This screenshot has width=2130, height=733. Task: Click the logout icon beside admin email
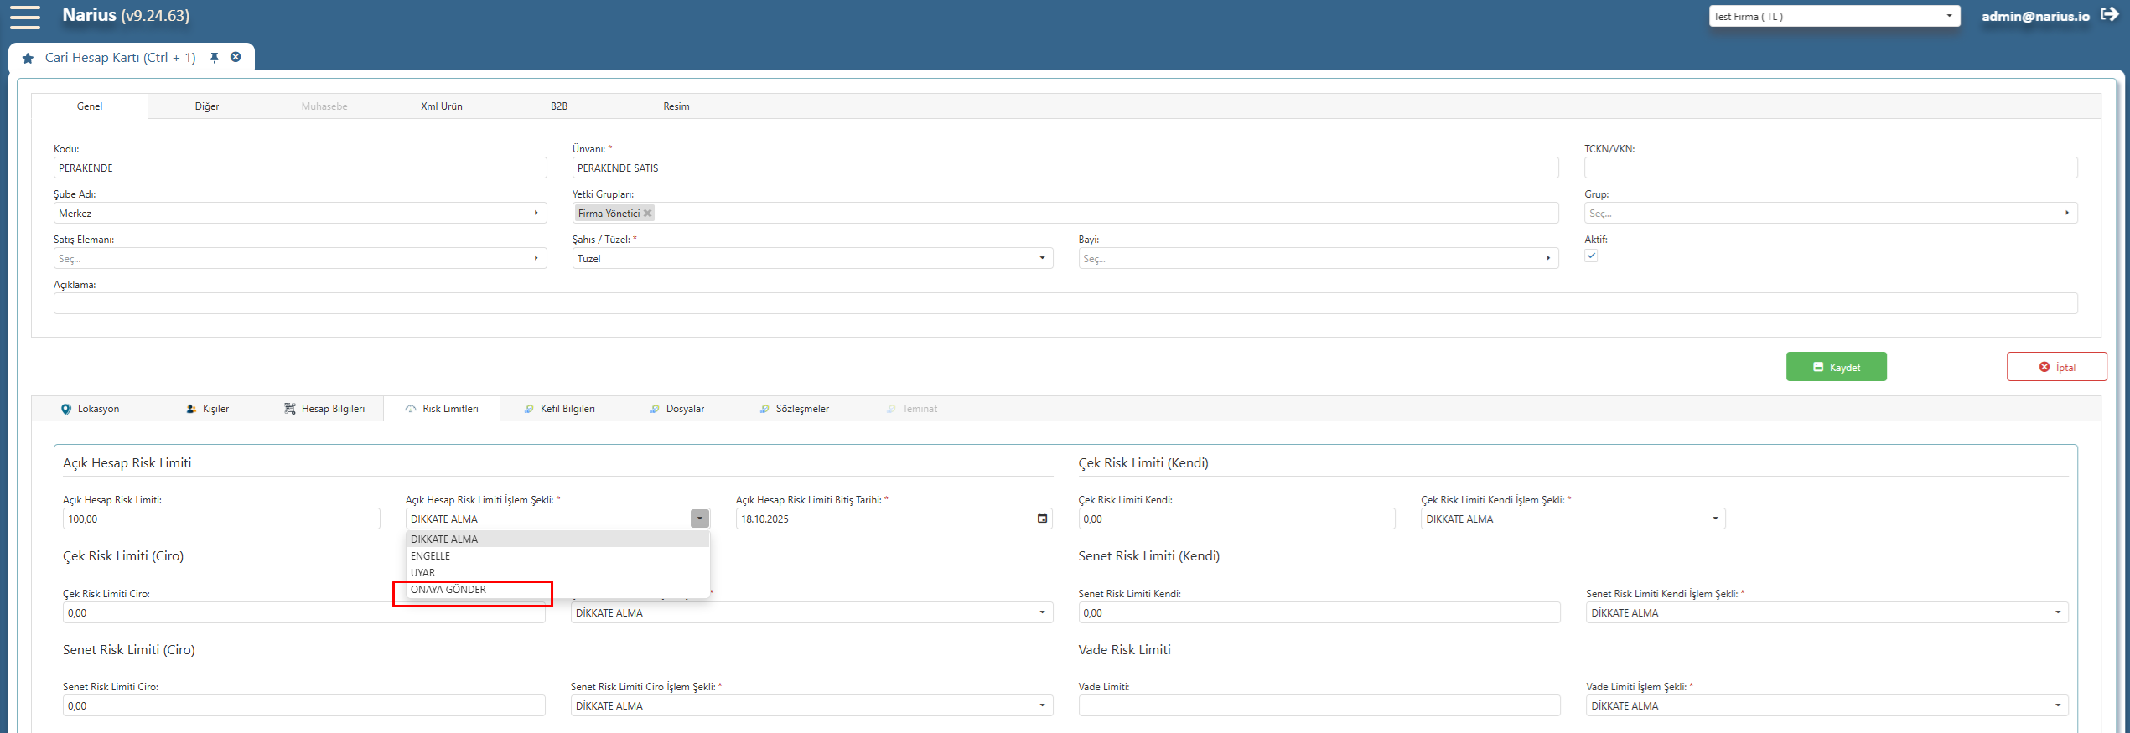2110,15
